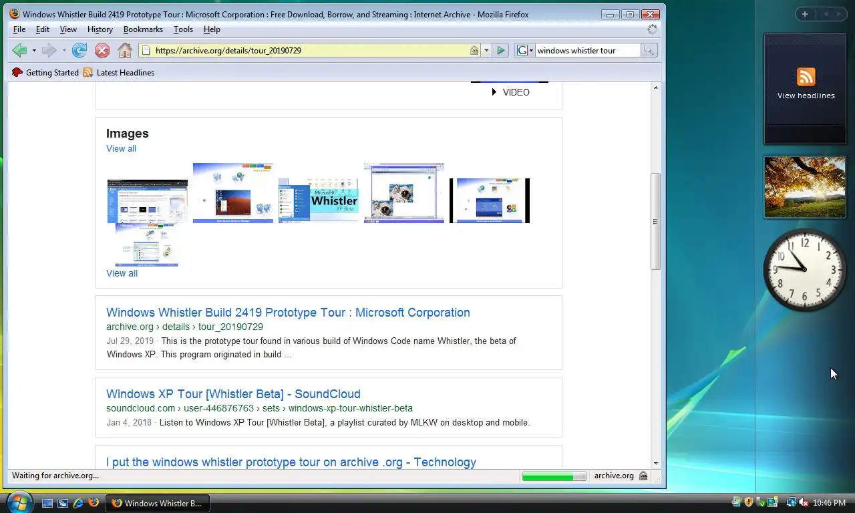Click the scroll-down arrow of the page scrollbar

(x=656, y=463)
